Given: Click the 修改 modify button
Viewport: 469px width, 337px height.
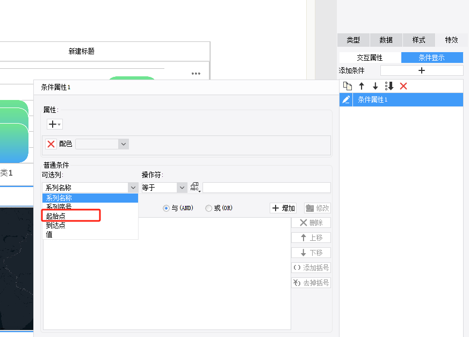Looking at the screenshot, I should tap(318, 208).
